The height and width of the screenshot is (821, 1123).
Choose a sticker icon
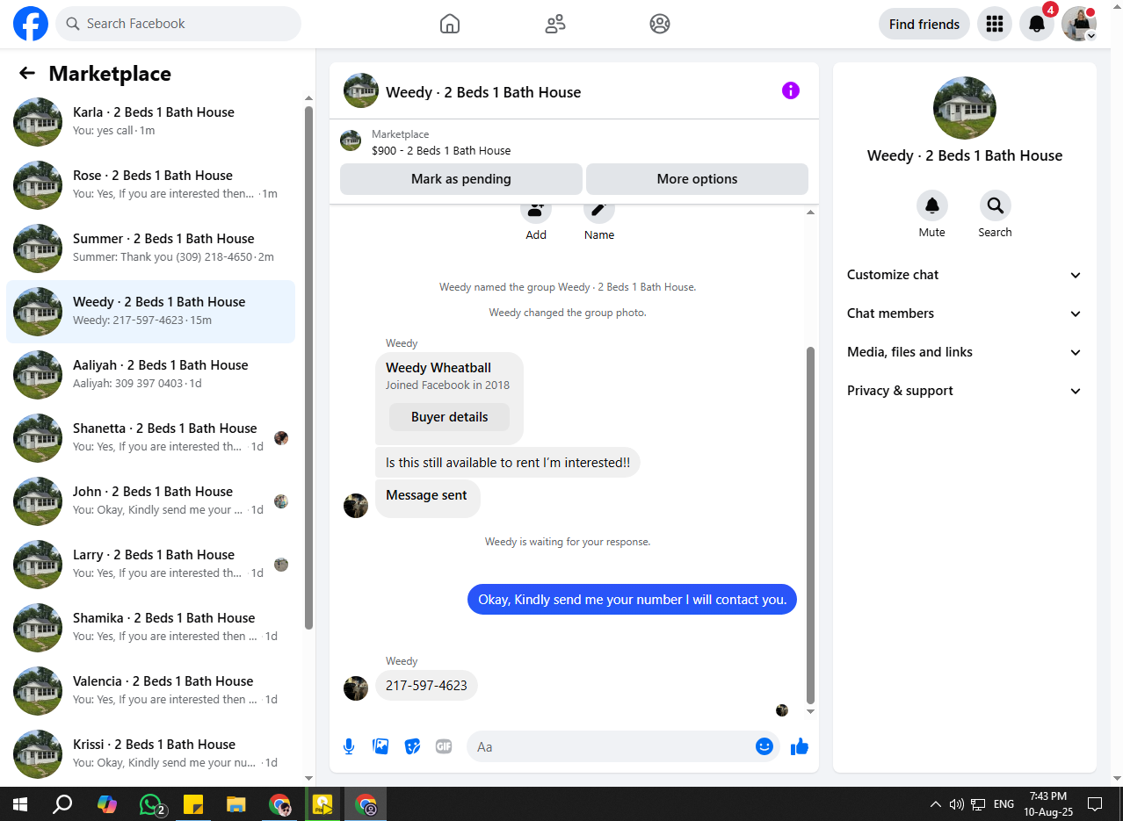click(412, 746)
